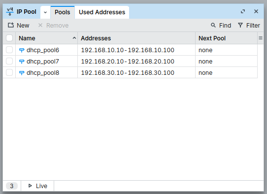Screen dimensions: 267x194
Task: Select the dhcp_pool6 name text
Action: [43, 50]
